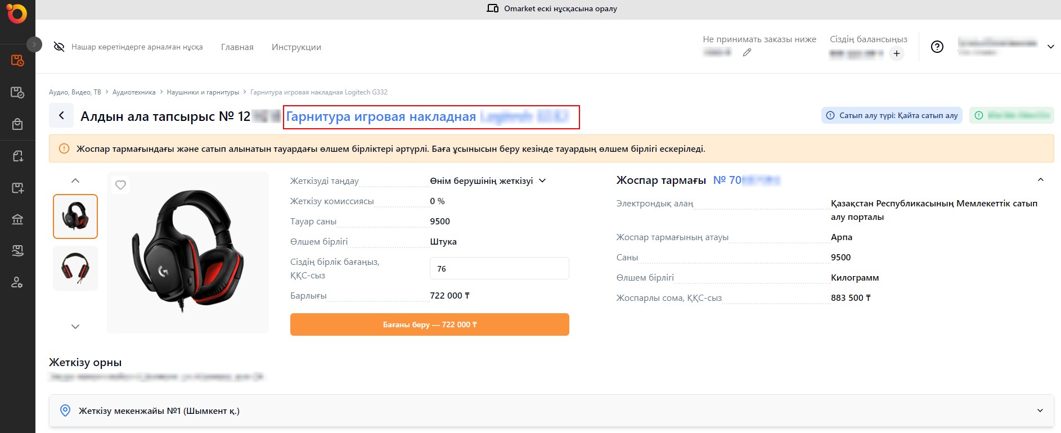The height and width of the screenshot is (433, 1061).
Task: Toggle the visually impaired eye icon
Action: [59, 47]
